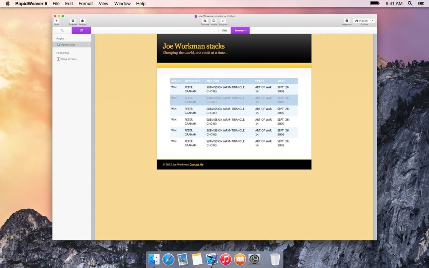429x268 pixels.
Task: Click the Drag in Files resource area
Action: tap(68, 59)
